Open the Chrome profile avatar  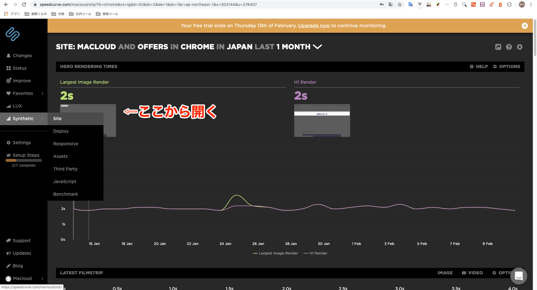click(522, 4)
